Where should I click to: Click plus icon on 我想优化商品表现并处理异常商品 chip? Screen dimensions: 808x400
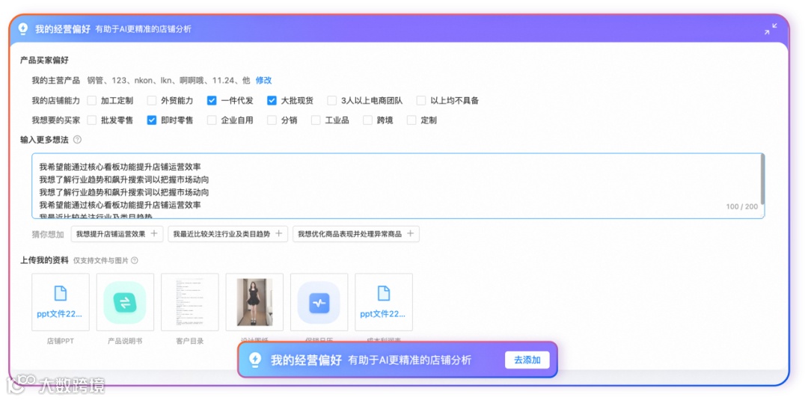[x=410, y=234]
